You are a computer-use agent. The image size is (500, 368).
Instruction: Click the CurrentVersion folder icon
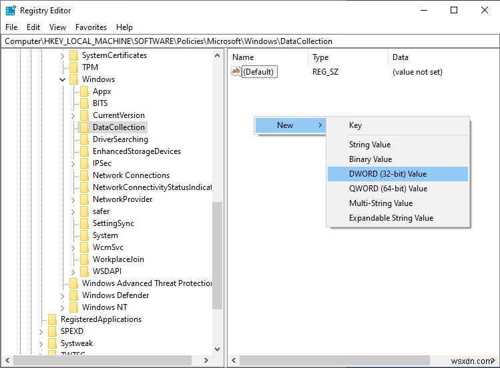click(x=85, y=115)
